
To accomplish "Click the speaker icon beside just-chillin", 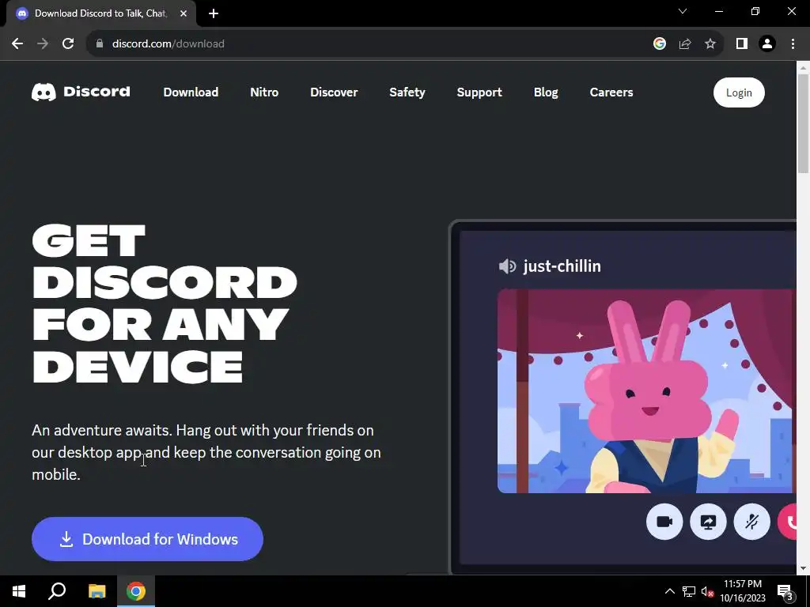I will point(507,266).
